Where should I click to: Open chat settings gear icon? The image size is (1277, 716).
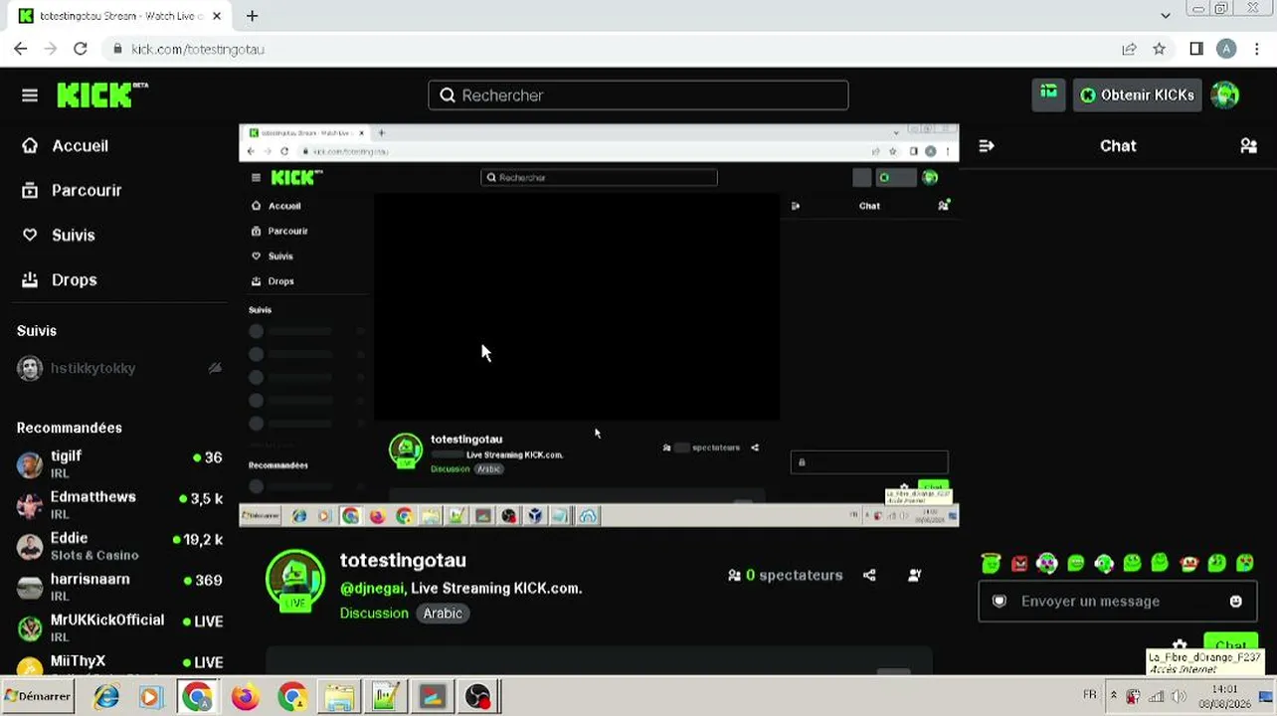tap(1180, 646)
